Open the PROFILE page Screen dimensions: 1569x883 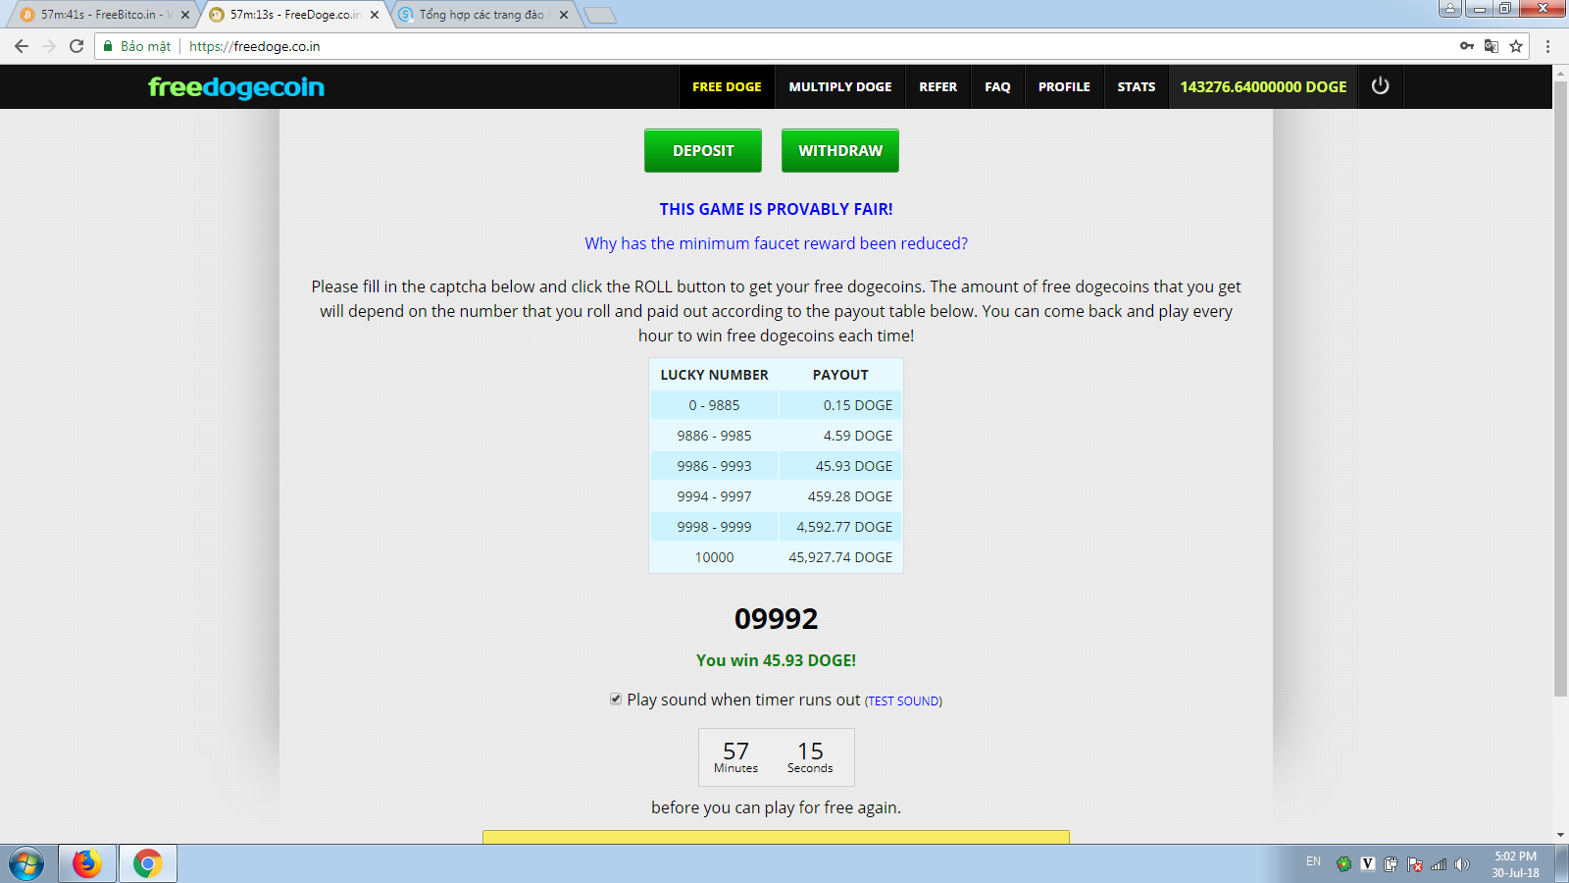pyautogui.click(x=1064, y=86)
